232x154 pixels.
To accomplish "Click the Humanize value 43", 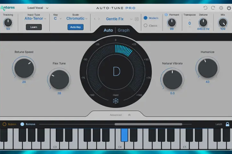I will [x=208, y=82].
